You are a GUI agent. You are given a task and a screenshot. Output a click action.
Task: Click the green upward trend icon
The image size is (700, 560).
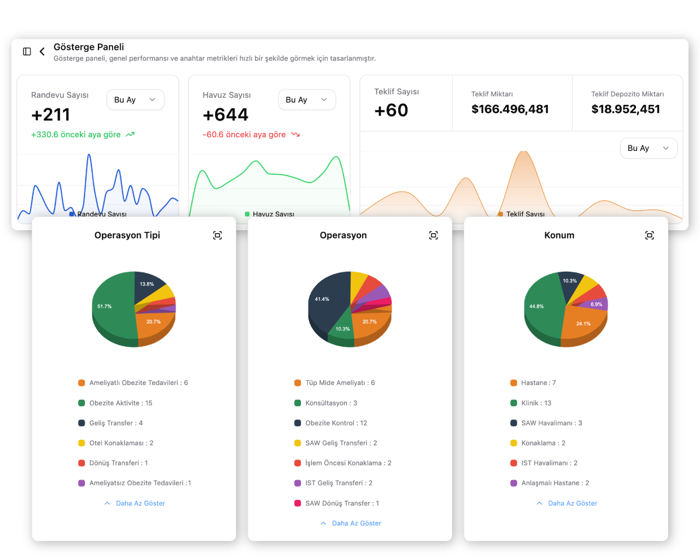pyautogui.click(x=130, y=135)
